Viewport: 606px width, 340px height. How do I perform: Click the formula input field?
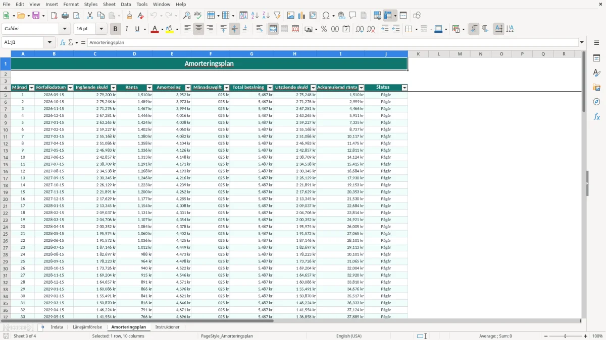[x=333, y=42]
